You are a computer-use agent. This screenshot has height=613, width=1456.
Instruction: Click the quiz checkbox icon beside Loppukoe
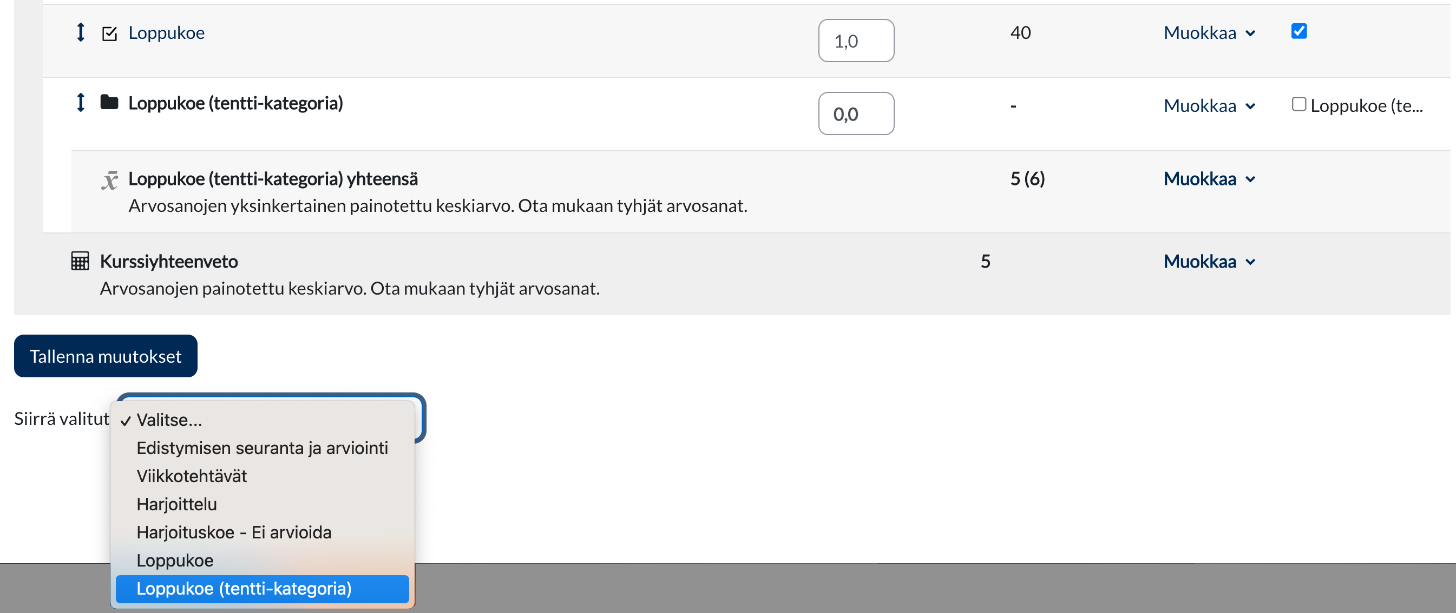[109, 34]
